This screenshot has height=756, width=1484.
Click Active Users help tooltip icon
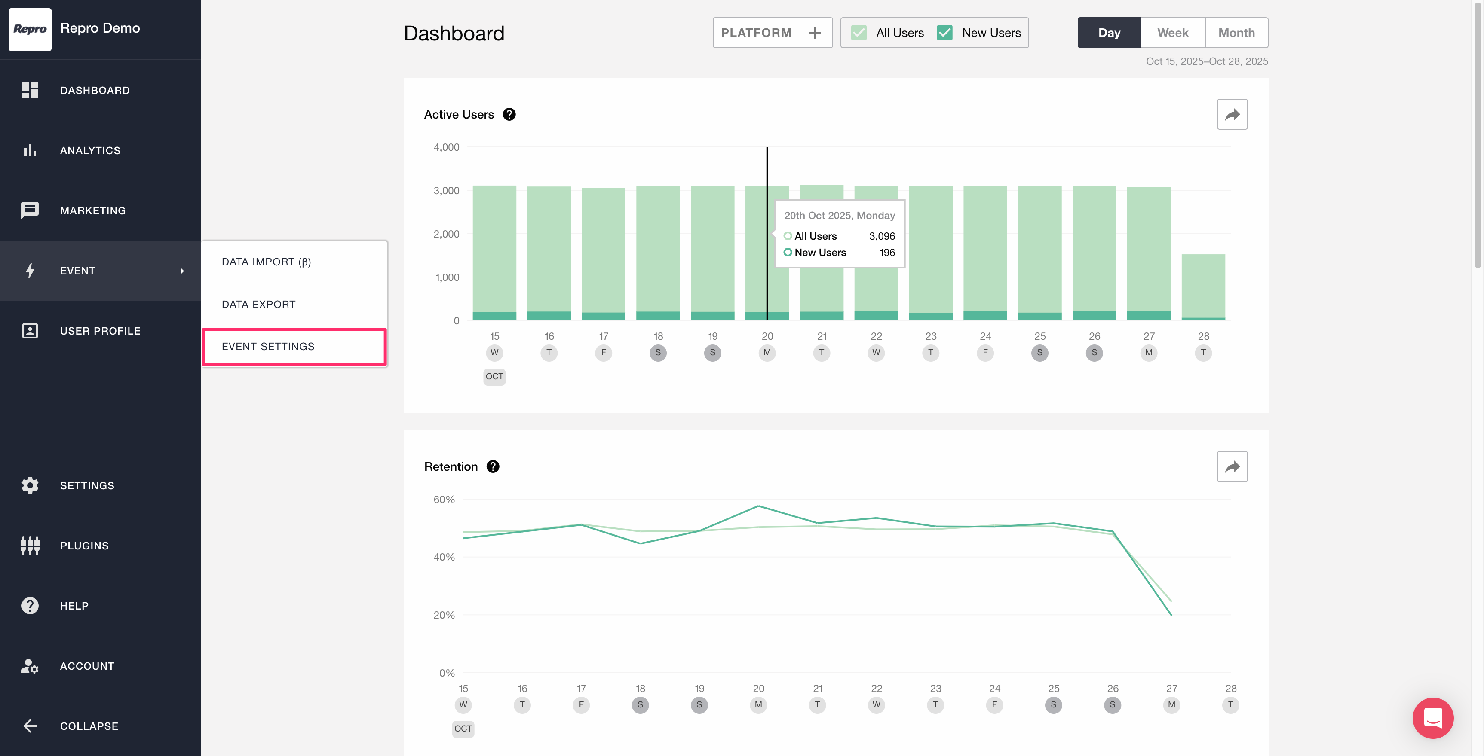pos(509,115)
